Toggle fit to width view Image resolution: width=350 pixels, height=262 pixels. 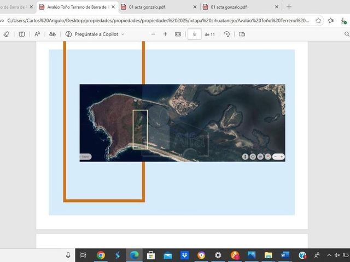[x=178, y=34]
